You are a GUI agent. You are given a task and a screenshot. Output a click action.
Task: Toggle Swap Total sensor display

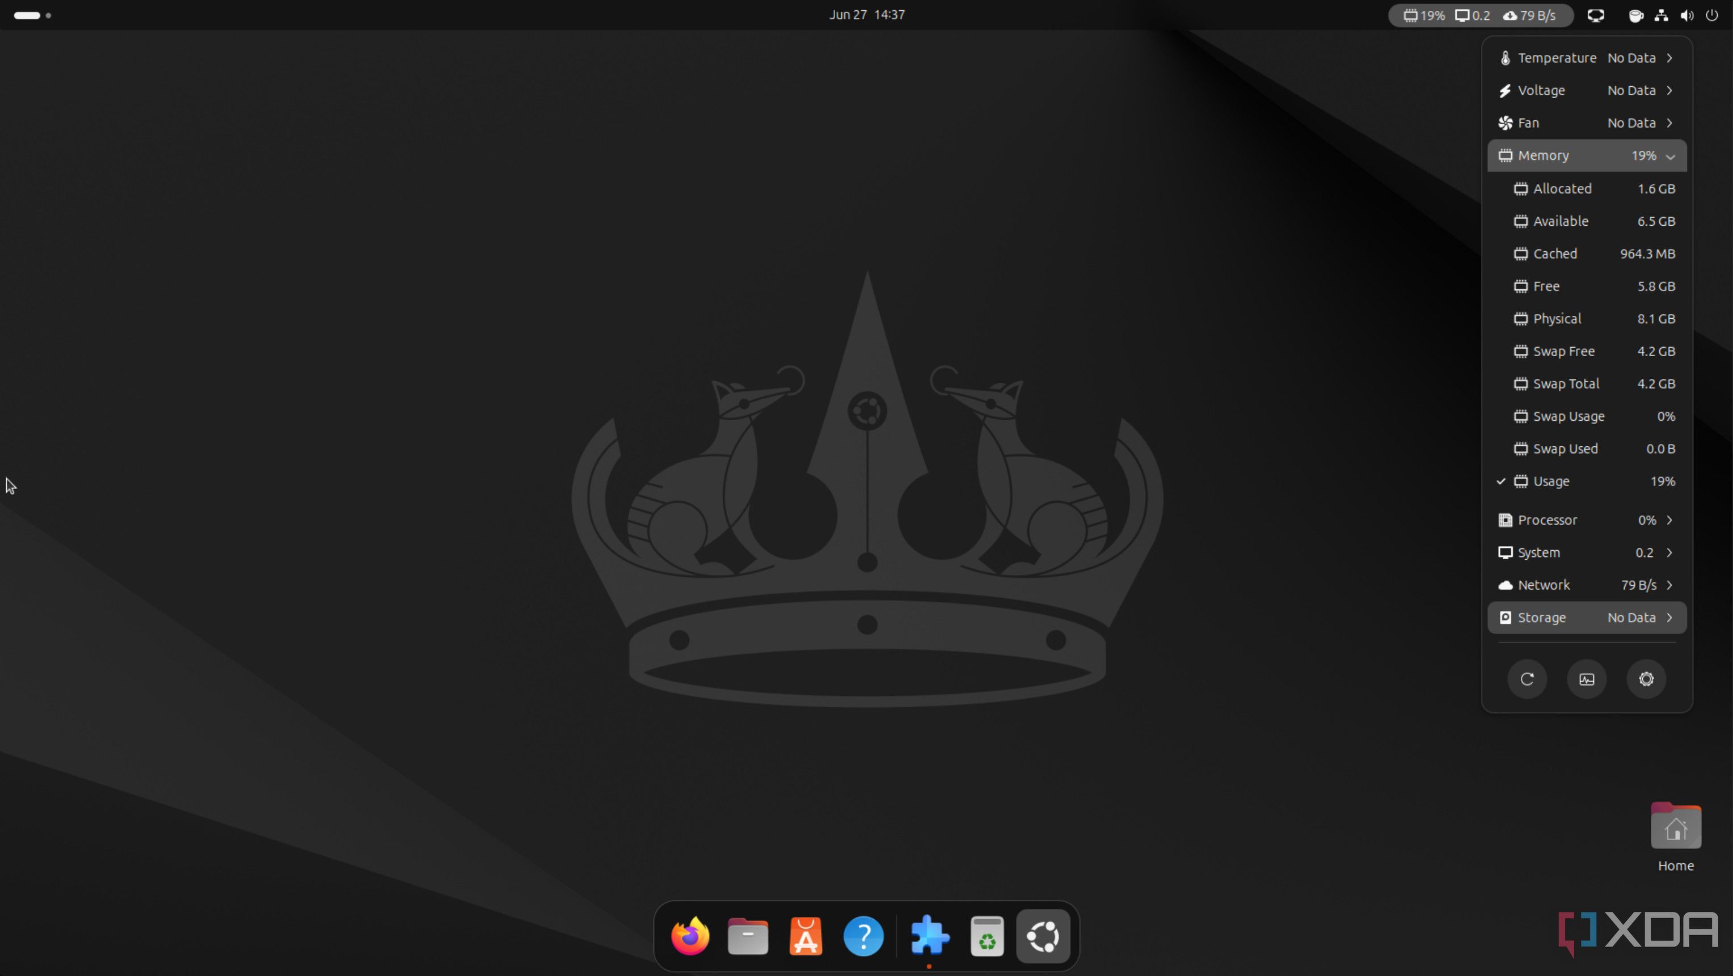(x=1587, y=384)
